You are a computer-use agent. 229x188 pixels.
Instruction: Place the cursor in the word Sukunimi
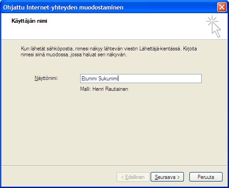pyautogui.click(x=108, y=79)
